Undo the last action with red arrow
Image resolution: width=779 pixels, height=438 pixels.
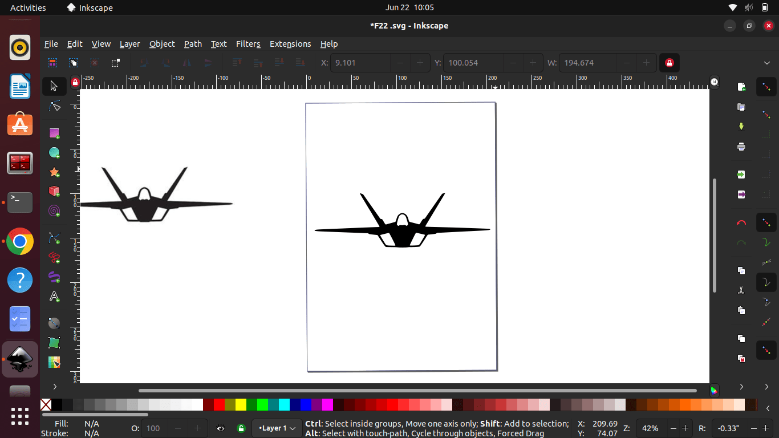(741, 222)
